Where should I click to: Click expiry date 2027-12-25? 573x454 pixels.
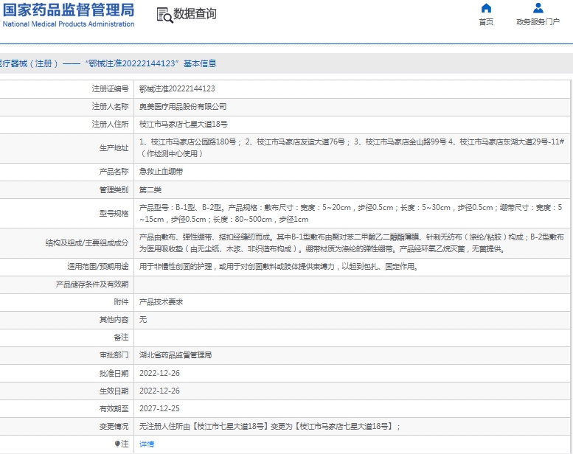(159, 408)
